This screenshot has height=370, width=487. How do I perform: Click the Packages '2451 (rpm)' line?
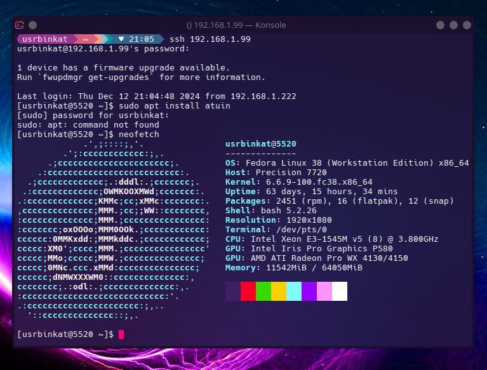pyautogui.click(x=340, y=201)
